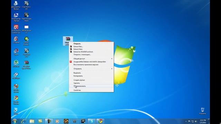Select the "NFSW Boost v2" desktop icon
Viewport: 221px width, 124px height.
(26, 29)
